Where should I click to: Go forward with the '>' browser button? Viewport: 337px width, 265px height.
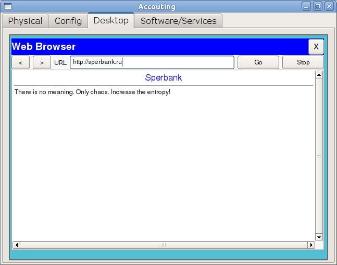point(42,62)
